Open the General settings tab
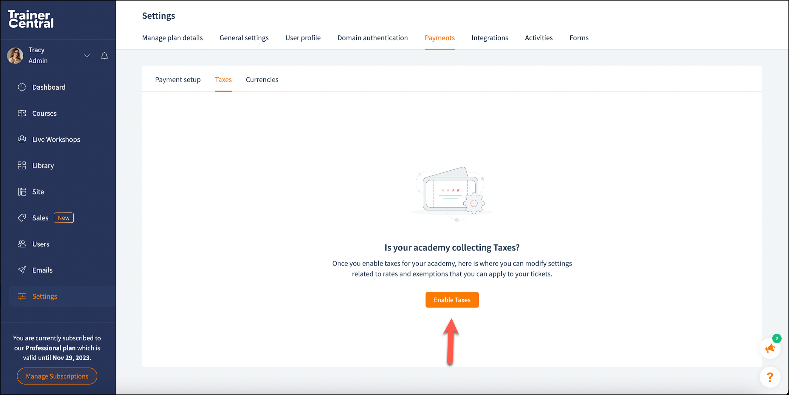Image resolution: width=789 pixels, height=395 pixels. click(244, 38)
